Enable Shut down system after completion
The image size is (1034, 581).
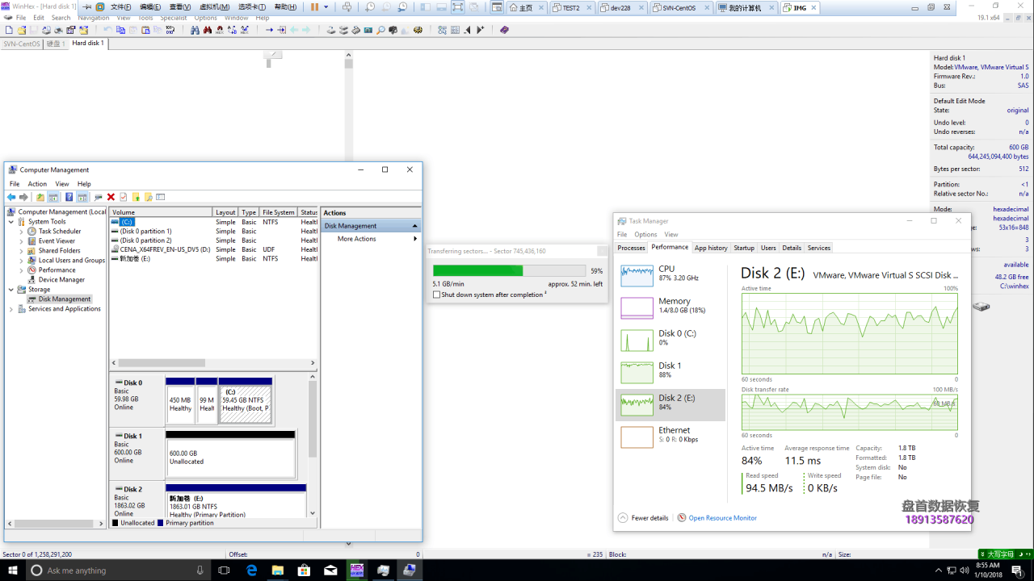[437, 295]
